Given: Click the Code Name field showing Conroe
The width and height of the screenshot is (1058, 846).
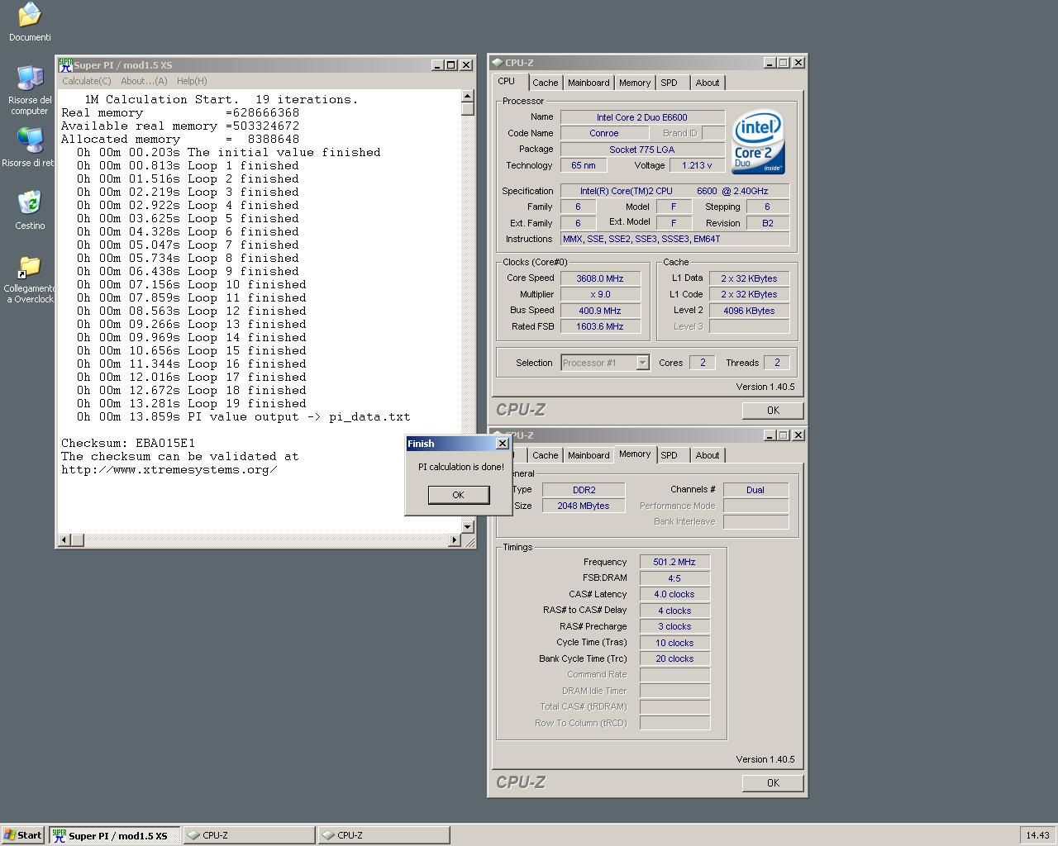Looking at the screenshot, I should pos(604,133).
